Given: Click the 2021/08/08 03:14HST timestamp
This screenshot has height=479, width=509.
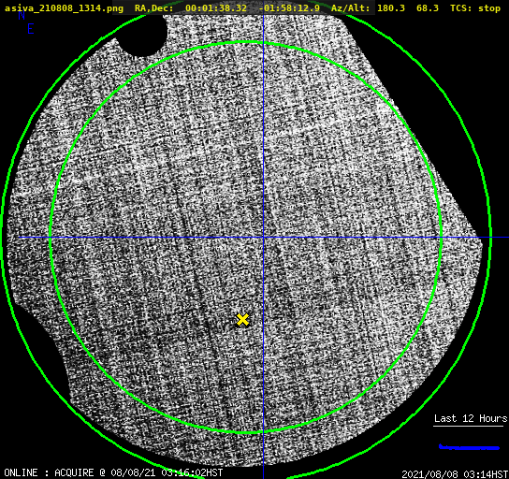Looking at the screenshot, I should pos(455,474).
